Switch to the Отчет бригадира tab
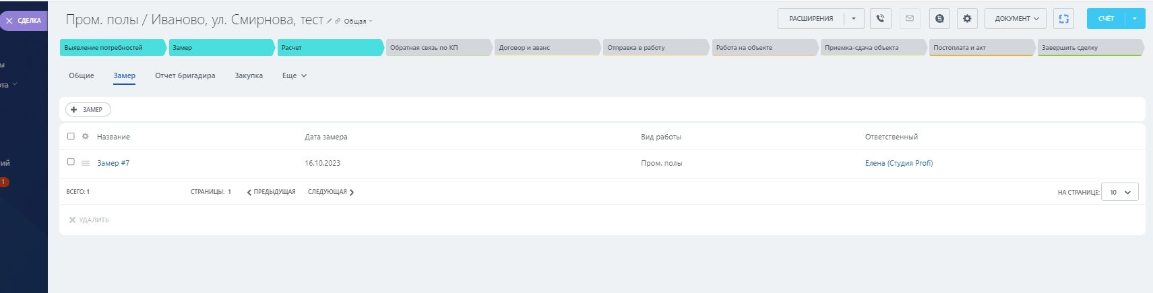This screenshot has width=1153, height=293. pyautogui.click(x=185, y=75)
